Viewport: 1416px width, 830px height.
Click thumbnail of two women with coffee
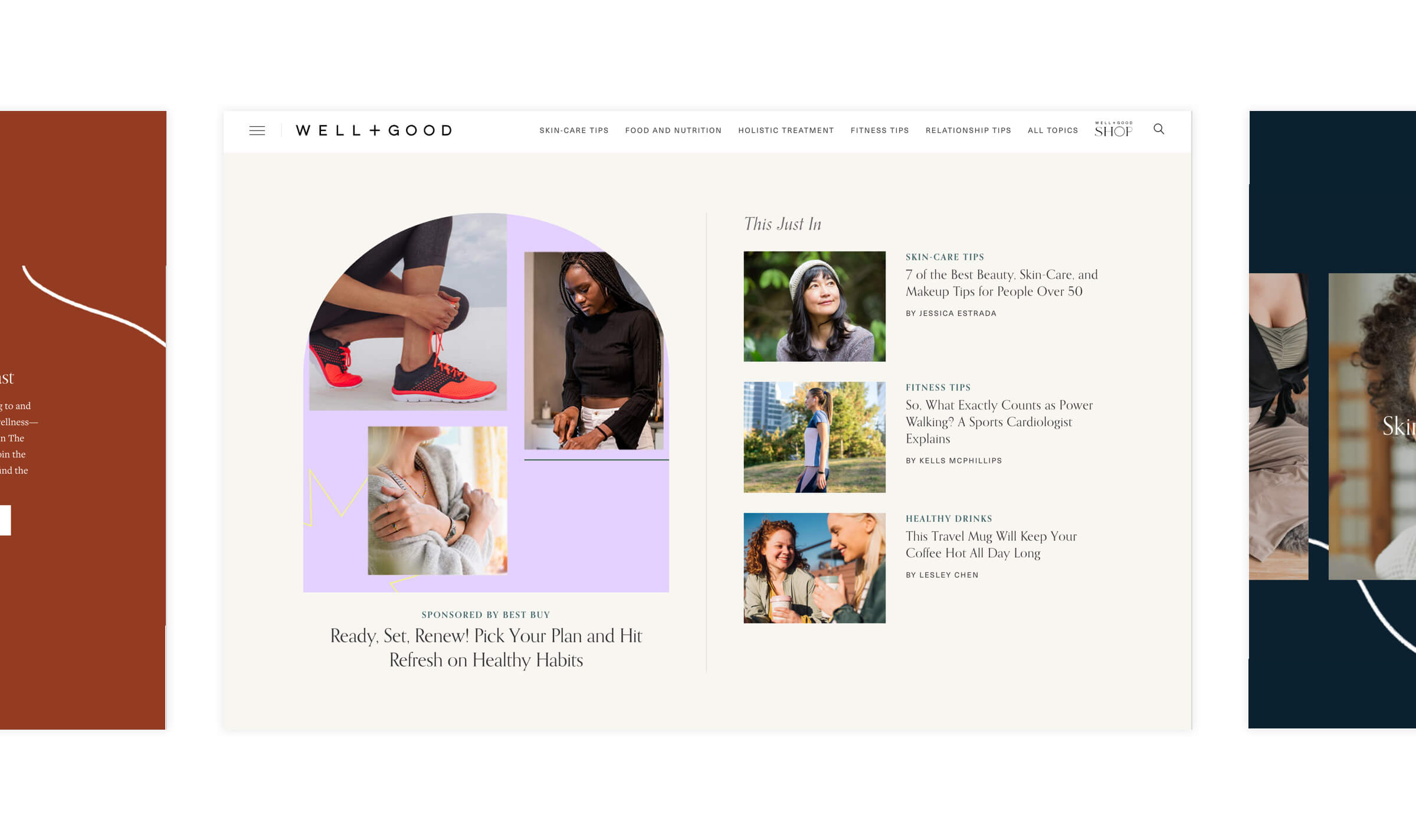click(814, 568)
